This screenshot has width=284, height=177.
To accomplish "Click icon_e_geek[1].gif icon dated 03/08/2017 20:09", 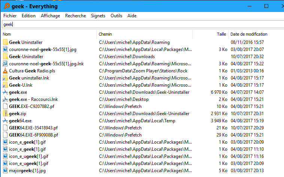I will [x=5, y=142].
